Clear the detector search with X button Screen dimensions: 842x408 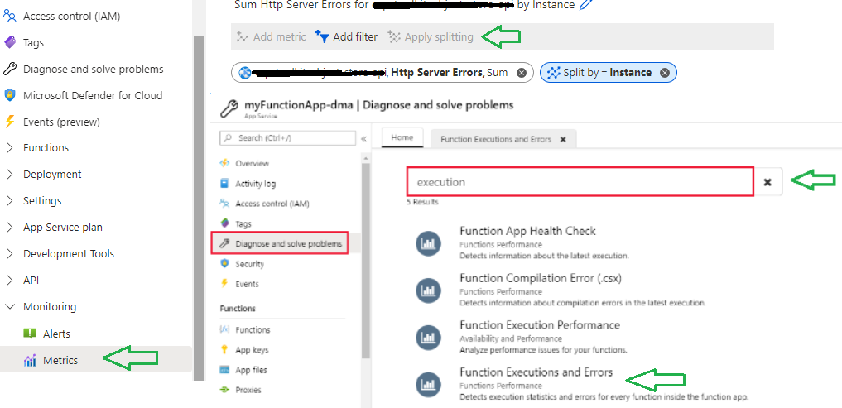(x=767, y=182)
